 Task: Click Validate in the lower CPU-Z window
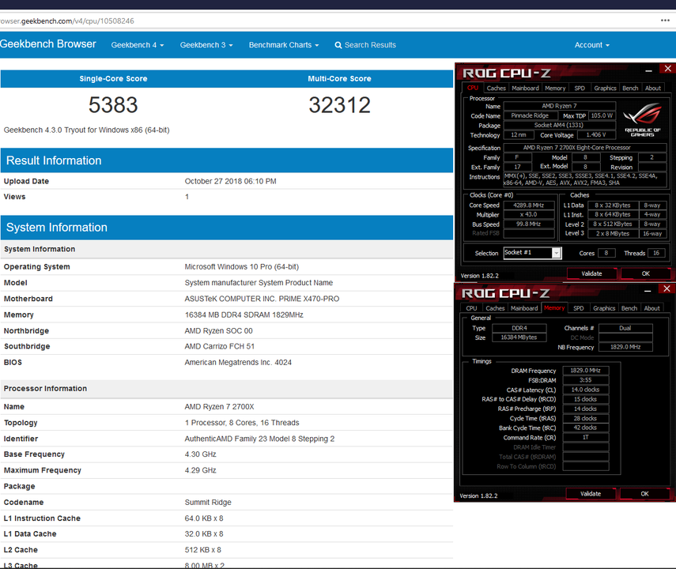591,494
